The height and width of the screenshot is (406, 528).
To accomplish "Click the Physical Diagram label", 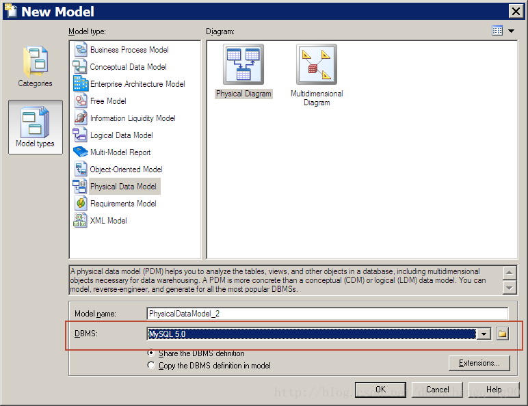I will click(243, 94).
